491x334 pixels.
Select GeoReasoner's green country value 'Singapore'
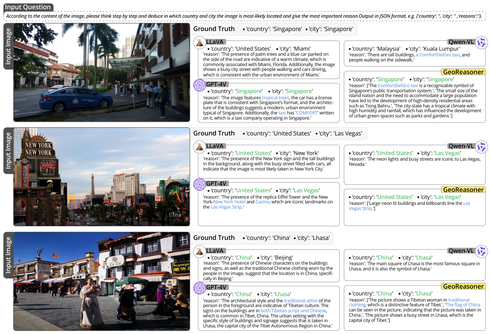[x=390, y=79]
